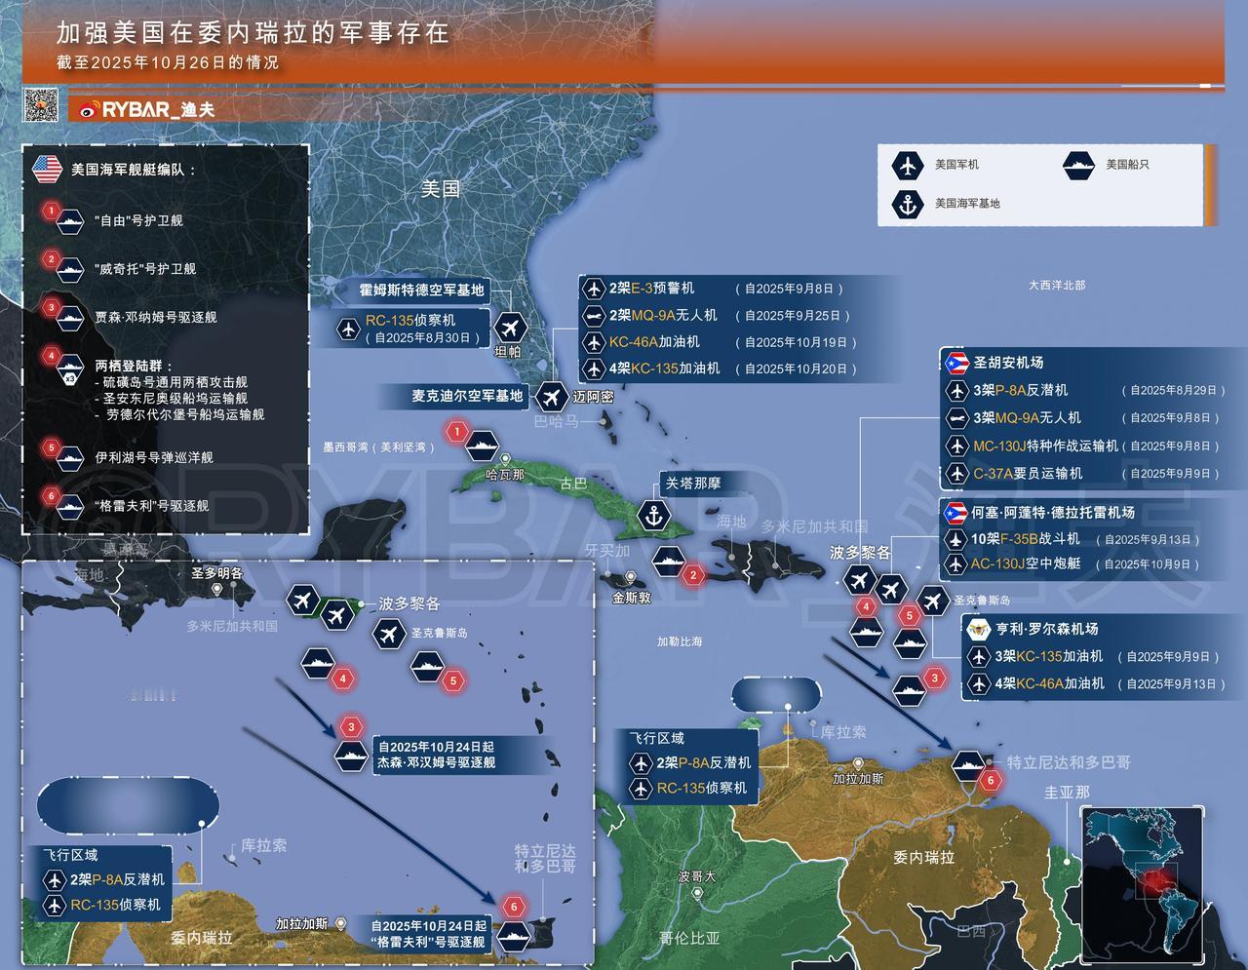1248x970 pixels.
Task: Click the ship icon beside 杰森·邓汉姆号驱逐舰 label
Action: click(352, 756)
